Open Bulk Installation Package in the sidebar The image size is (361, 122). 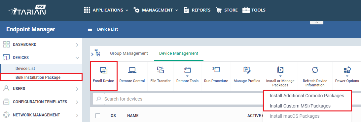tap(38, 77)
